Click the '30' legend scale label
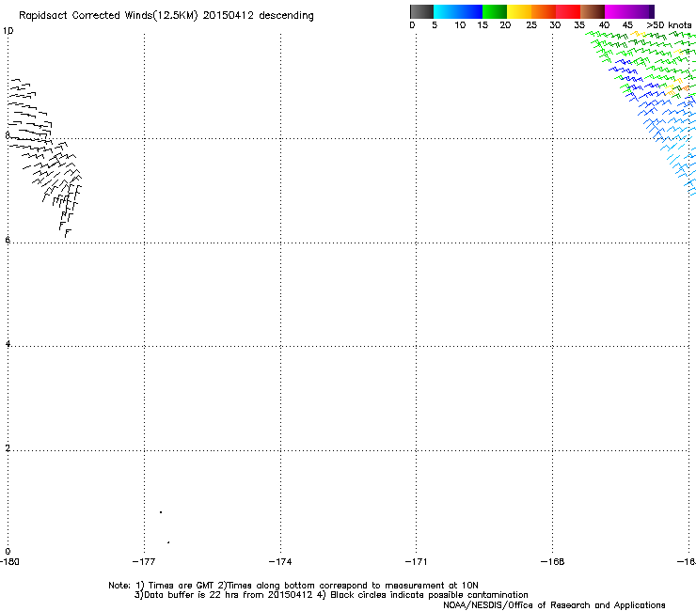The image size is (696, 611). click(x=555, y=25)
